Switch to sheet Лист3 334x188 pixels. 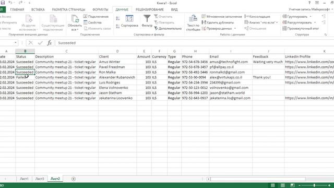(x=40, y=179)
